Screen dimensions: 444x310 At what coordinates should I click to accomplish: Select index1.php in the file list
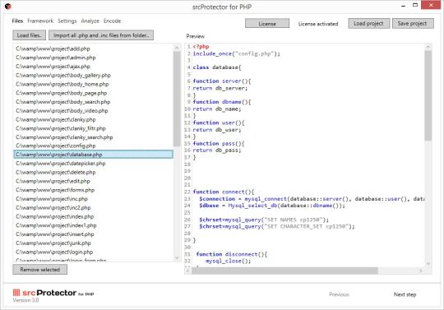pyautogui.click(x=93, y=225)
